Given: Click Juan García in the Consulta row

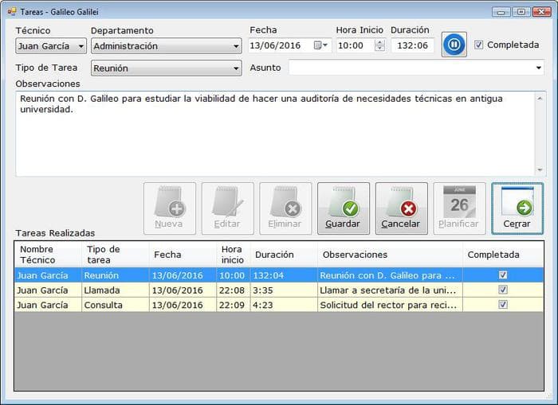Looking at the screenshot, I should tap(48, 305).
